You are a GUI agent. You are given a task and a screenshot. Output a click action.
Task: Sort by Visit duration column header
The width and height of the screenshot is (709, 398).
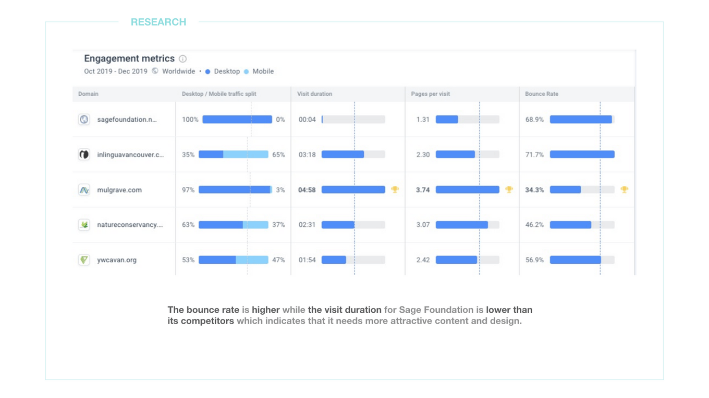(314, 94)
